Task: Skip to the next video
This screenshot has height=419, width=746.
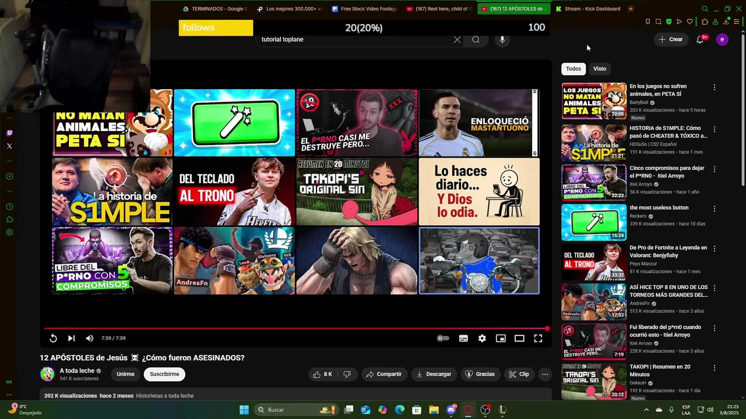Action: 71,338
